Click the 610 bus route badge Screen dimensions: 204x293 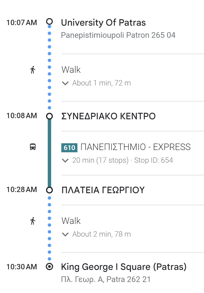[x=69, y=147]
